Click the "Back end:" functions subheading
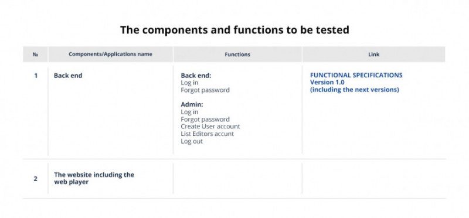This screenshot has height=218, width=469. [x=196, y=76]
